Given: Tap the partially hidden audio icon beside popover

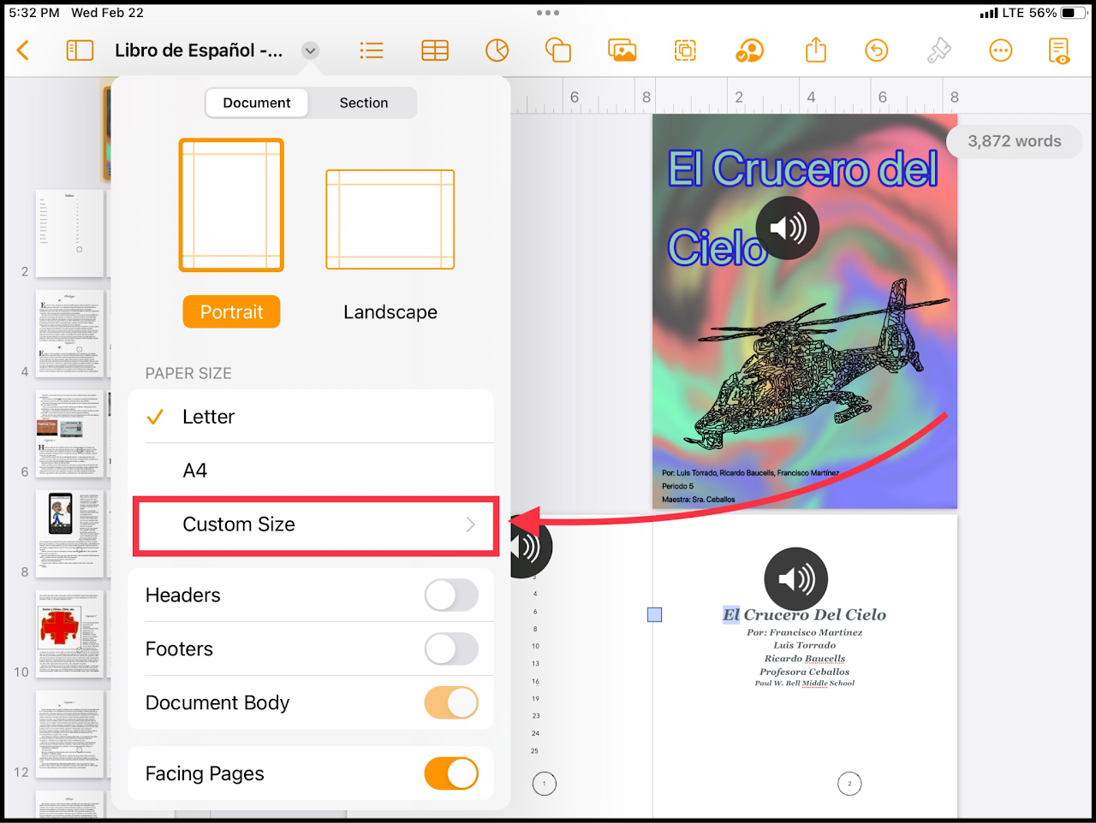Looking at the screenshot, I should [x=532, y=547].
